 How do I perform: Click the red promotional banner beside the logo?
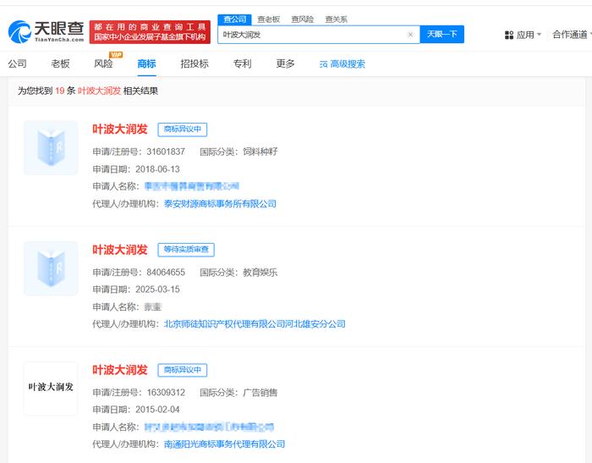(150, 32)
